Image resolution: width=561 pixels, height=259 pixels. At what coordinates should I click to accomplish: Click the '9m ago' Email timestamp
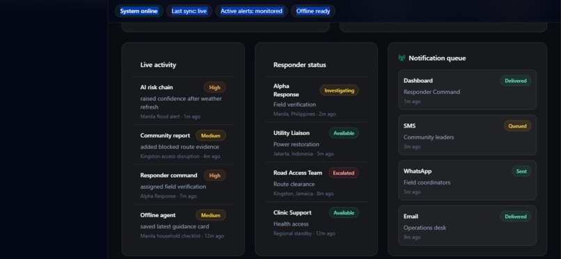coord(412,237)
